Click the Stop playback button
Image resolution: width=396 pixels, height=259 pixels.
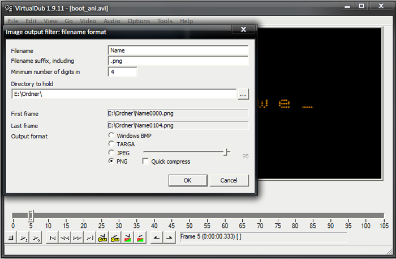click(11, 238)
